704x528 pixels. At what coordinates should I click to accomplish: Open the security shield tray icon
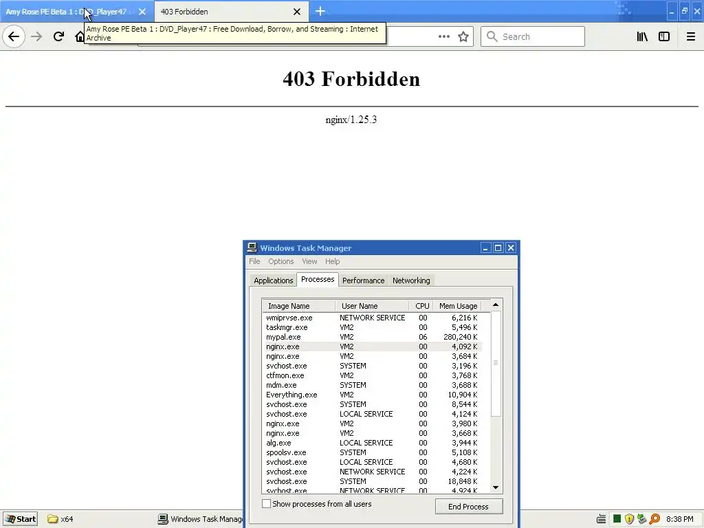pos(629,520)
